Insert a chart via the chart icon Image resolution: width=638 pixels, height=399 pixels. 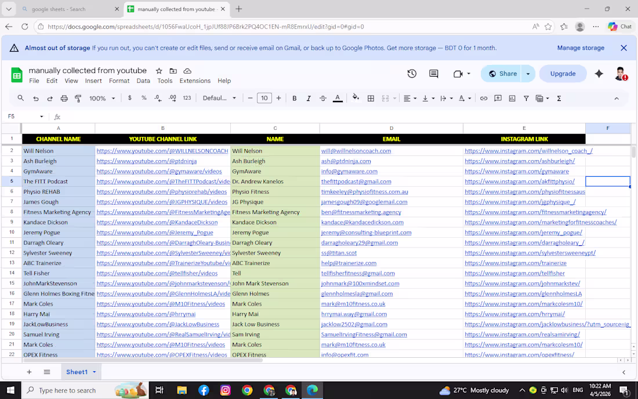(512, 98)
